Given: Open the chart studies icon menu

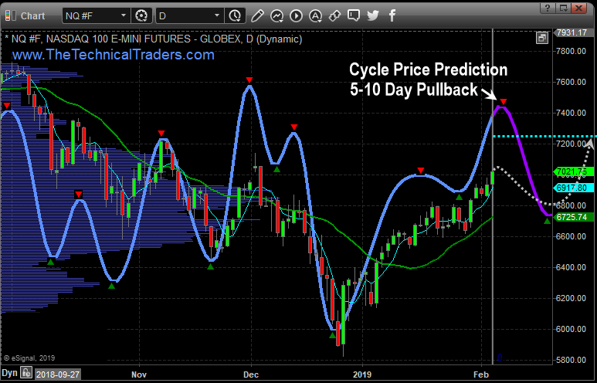Looking at the screenshot, I should [276, 15].
